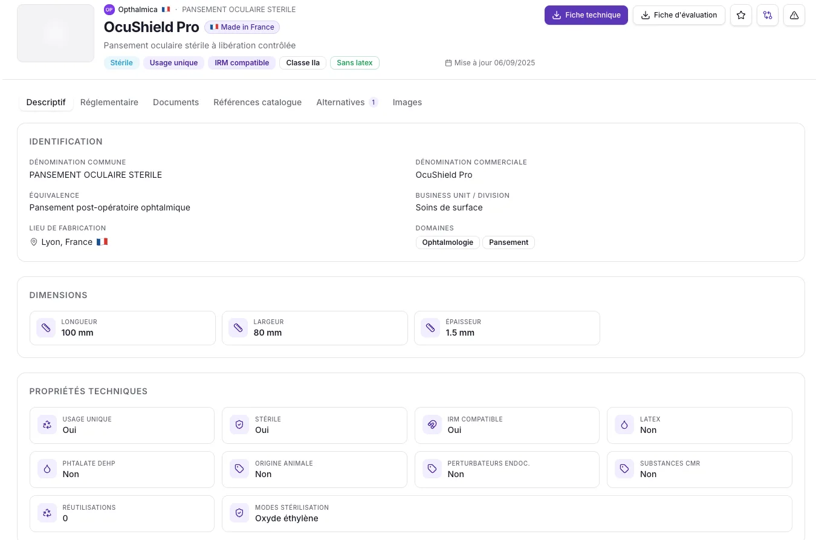Click the Usage unique badge under the product title

click(x=173, y=63)
